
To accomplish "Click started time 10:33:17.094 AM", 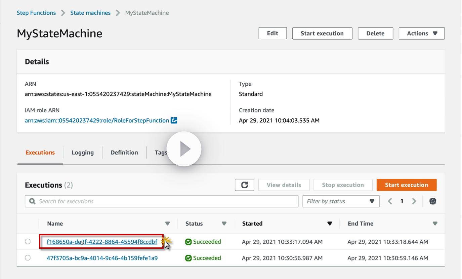I will pos(282,242).
